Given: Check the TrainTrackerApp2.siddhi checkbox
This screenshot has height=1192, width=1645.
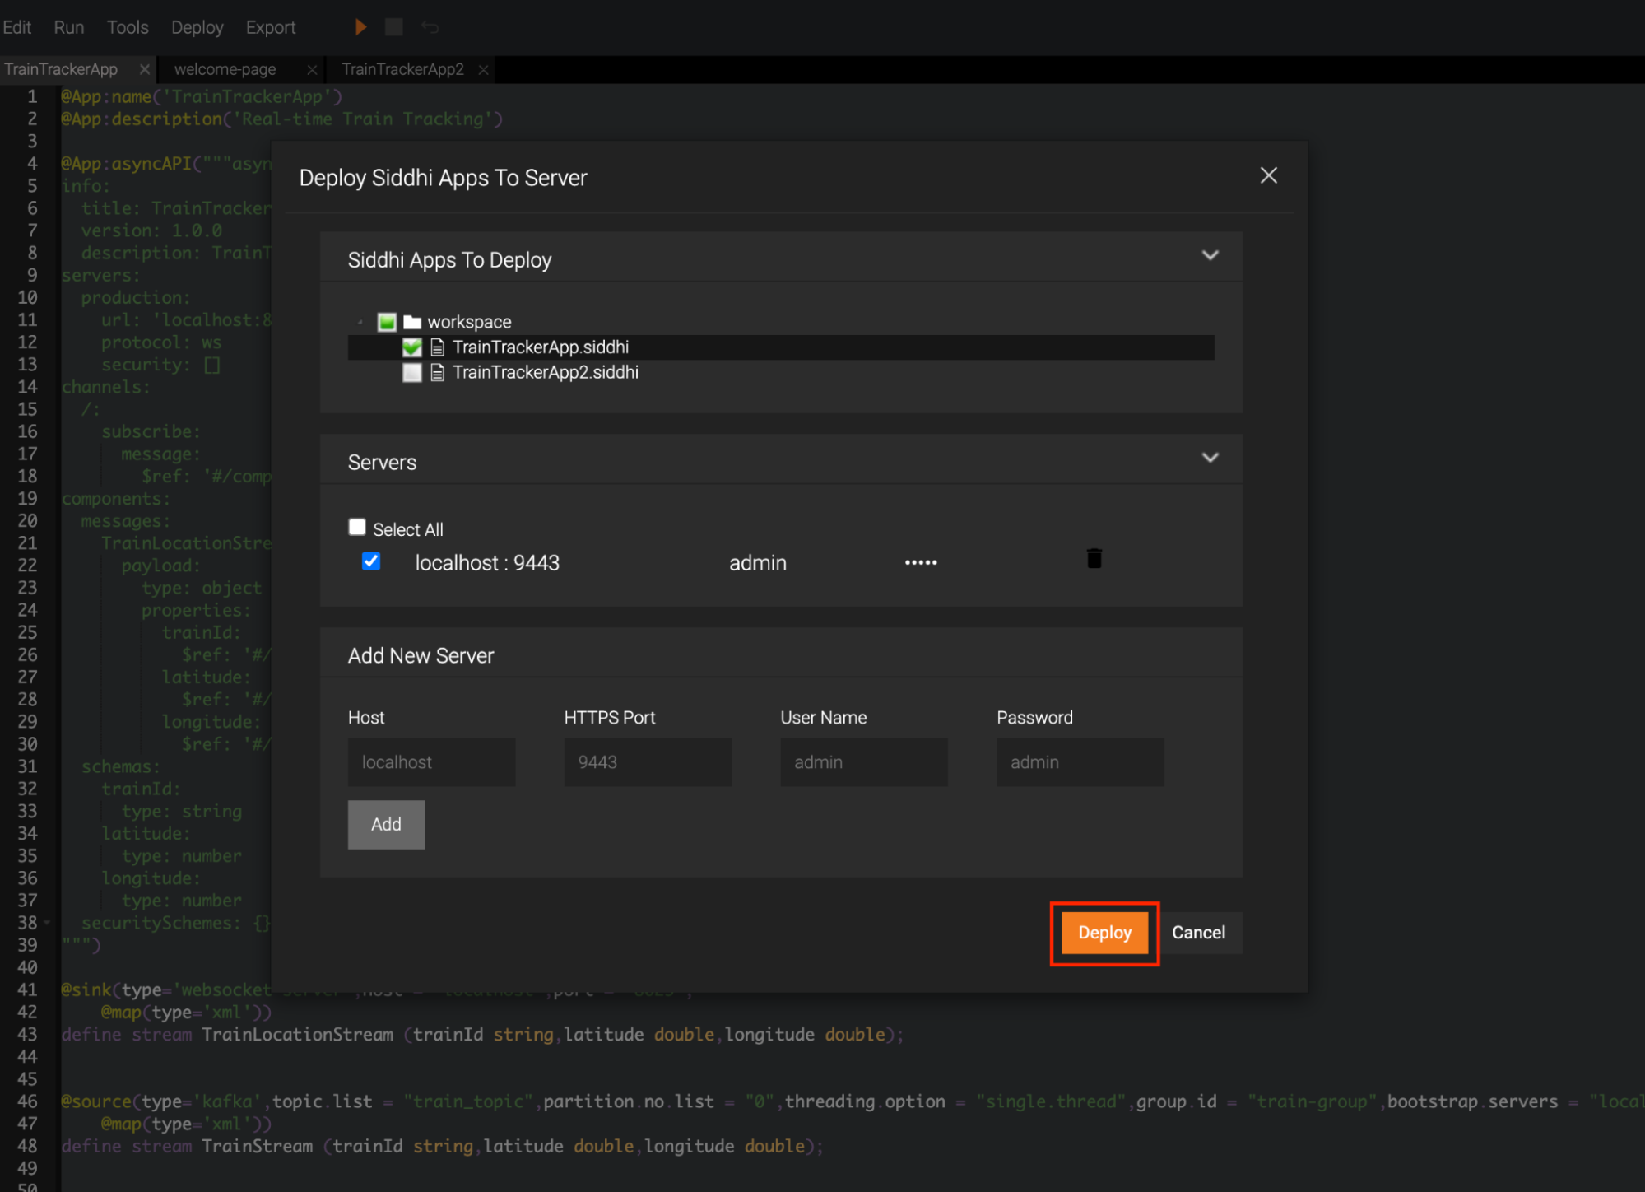Looking at the screenshot, I should click(412, 373).
